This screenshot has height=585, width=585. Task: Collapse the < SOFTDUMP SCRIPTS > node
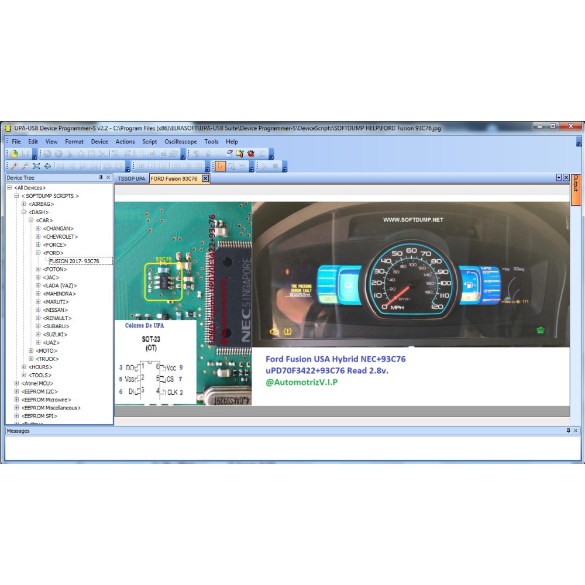[x=16, y=196]
